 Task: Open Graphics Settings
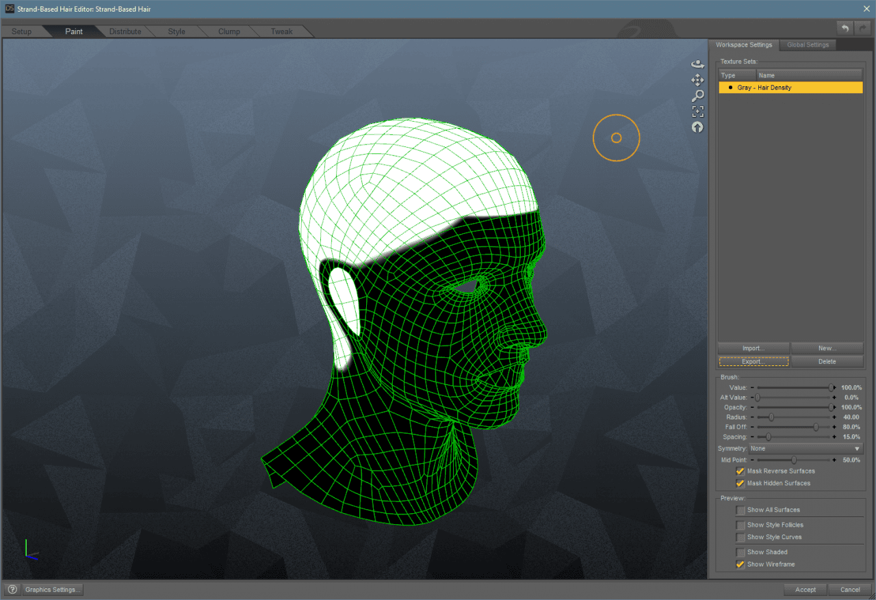(52, 589)
